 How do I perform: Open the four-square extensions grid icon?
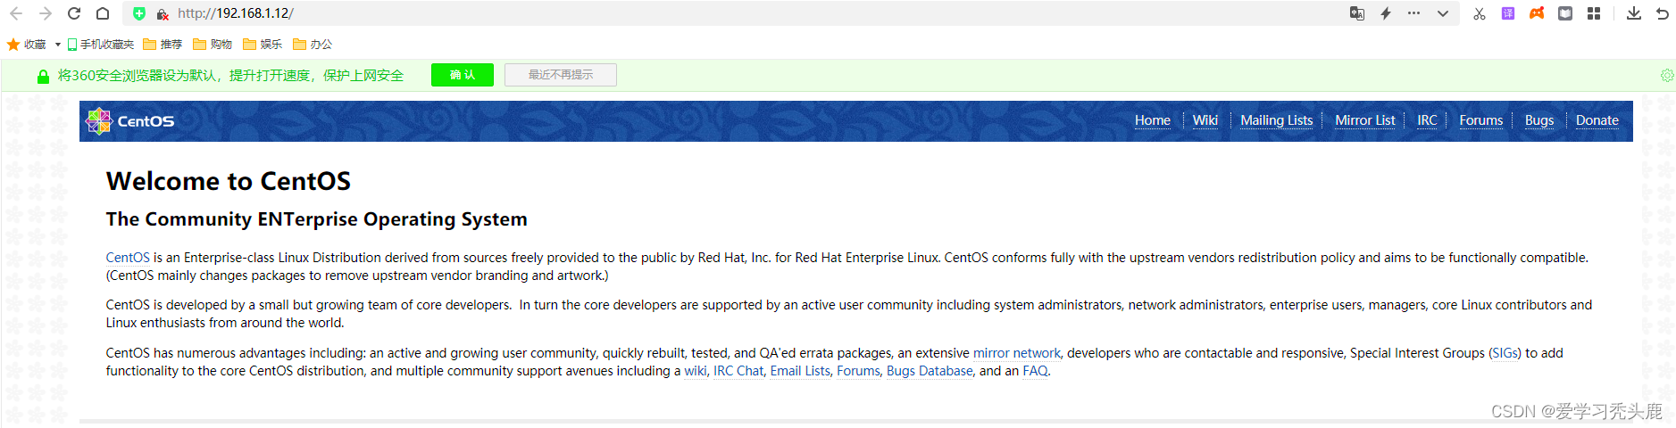click(x=1594, y=13)
